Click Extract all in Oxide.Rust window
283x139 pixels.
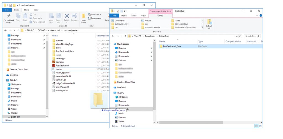(209, 24)
